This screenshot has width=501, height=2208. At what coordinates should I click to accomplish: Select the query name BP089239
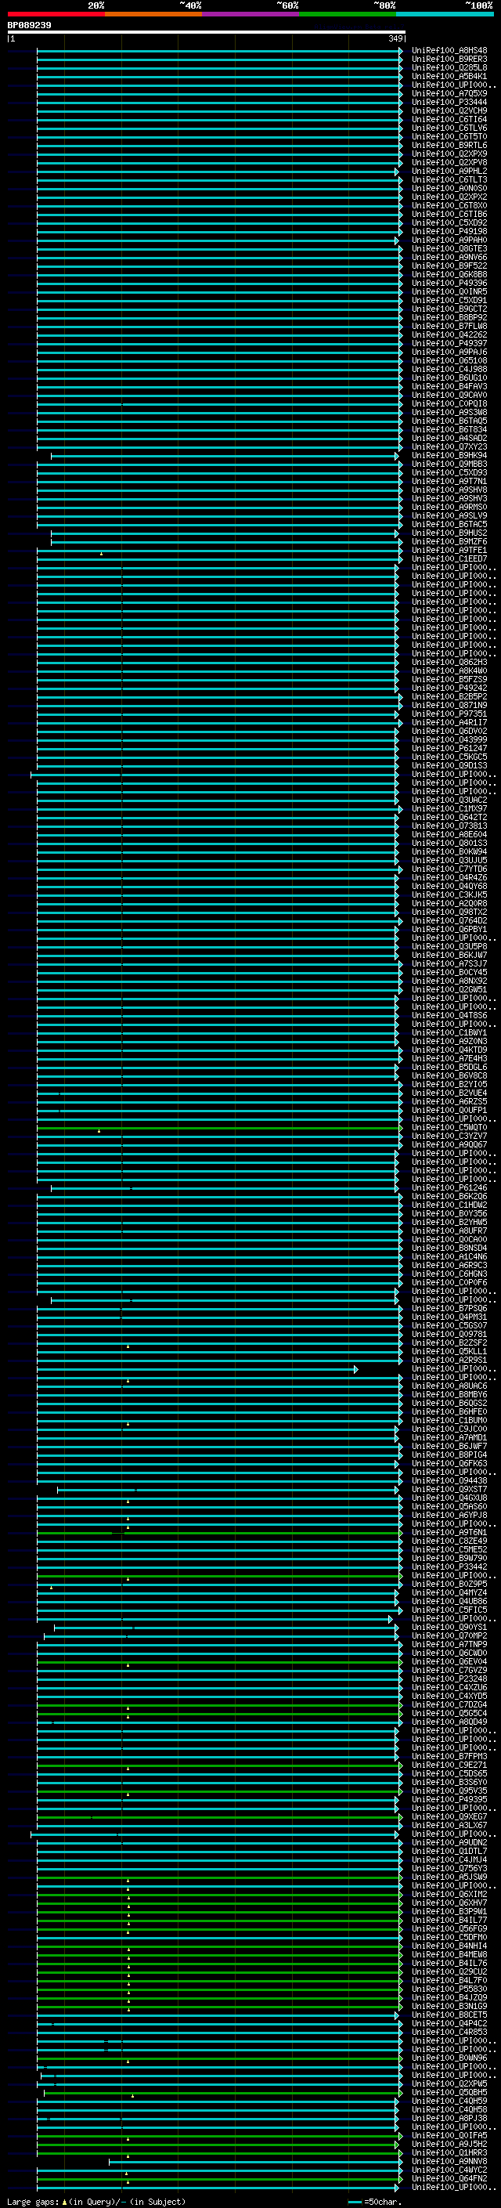tap(29, 26)
